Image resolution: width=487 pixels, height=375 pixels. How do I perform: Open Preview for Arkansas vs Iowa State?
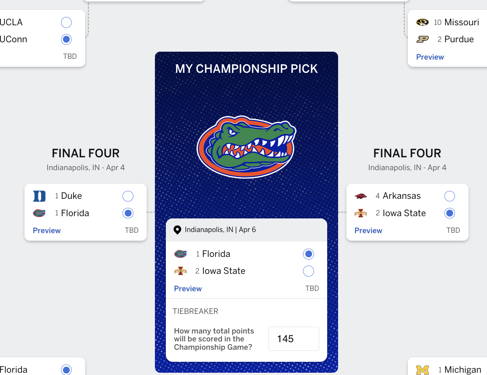[x=368, y=231]
